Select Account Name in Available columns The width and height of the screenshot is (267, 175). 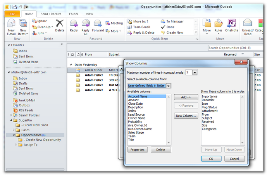pos(147,96)
